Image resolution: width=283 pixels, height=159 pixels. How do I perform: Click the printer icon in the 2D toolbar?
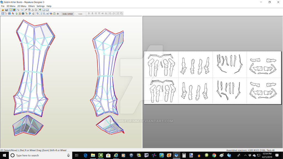tap(58, 14)
